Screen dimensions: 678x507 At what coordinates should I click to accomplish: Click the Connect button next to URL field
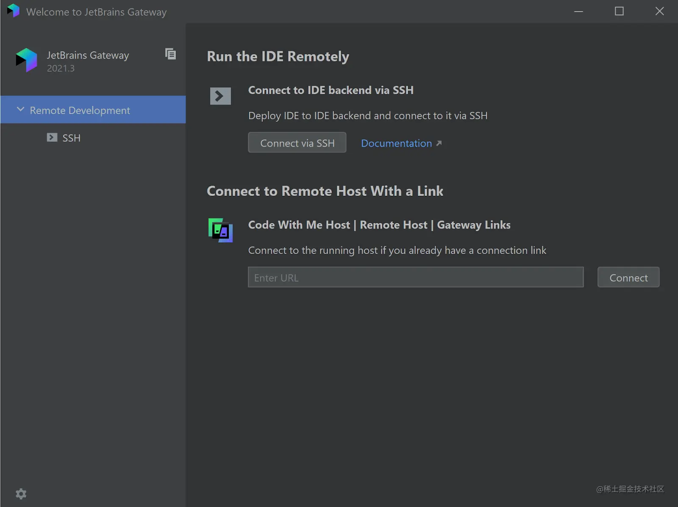[628, 277]
